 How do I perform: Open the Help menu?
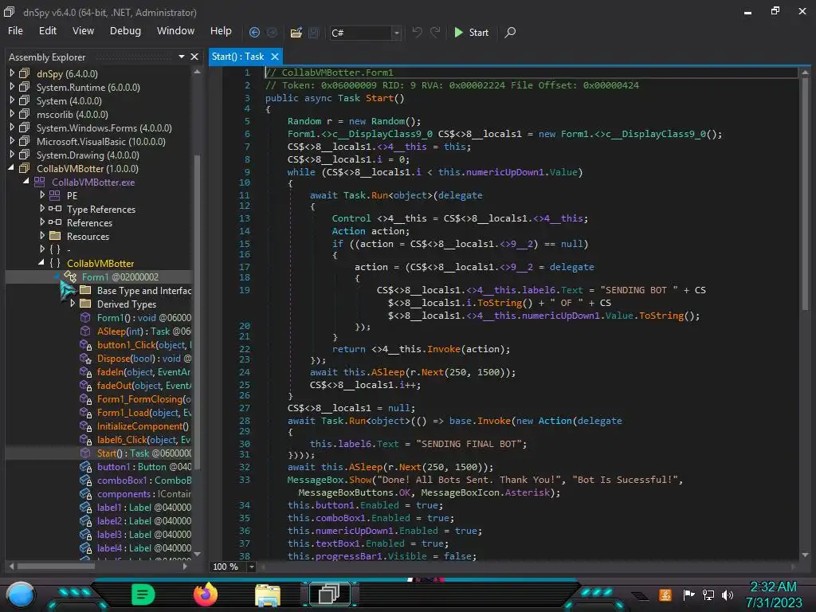221,31
